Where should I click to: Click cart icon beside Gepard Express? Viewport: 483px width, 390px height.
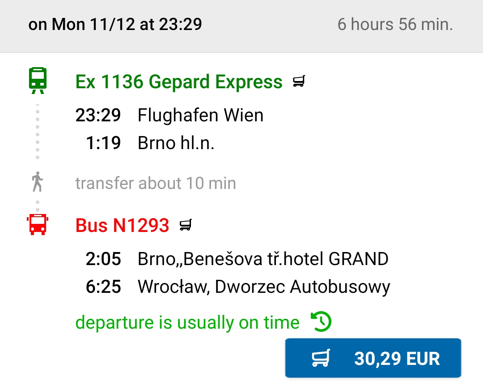pyautogui.click(x=299, y=81)
